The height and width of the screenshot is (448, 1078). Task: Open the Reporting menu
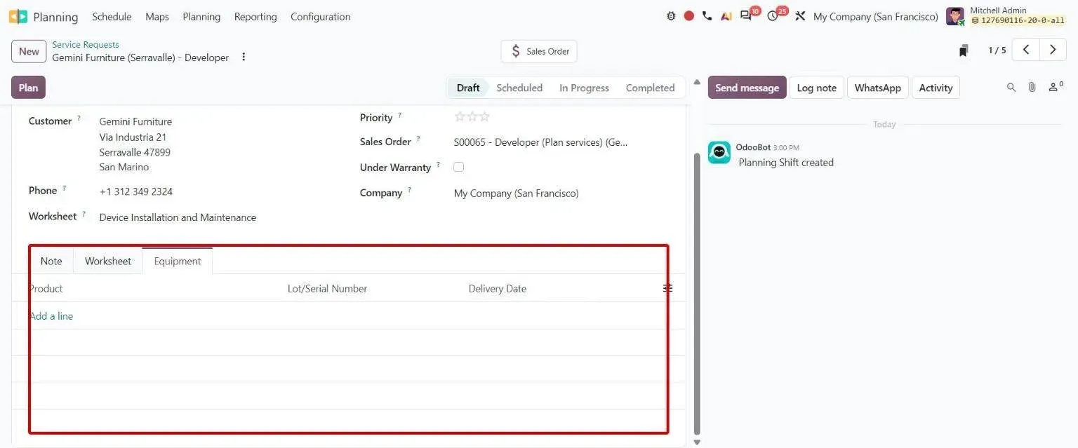tap(255, 16)
